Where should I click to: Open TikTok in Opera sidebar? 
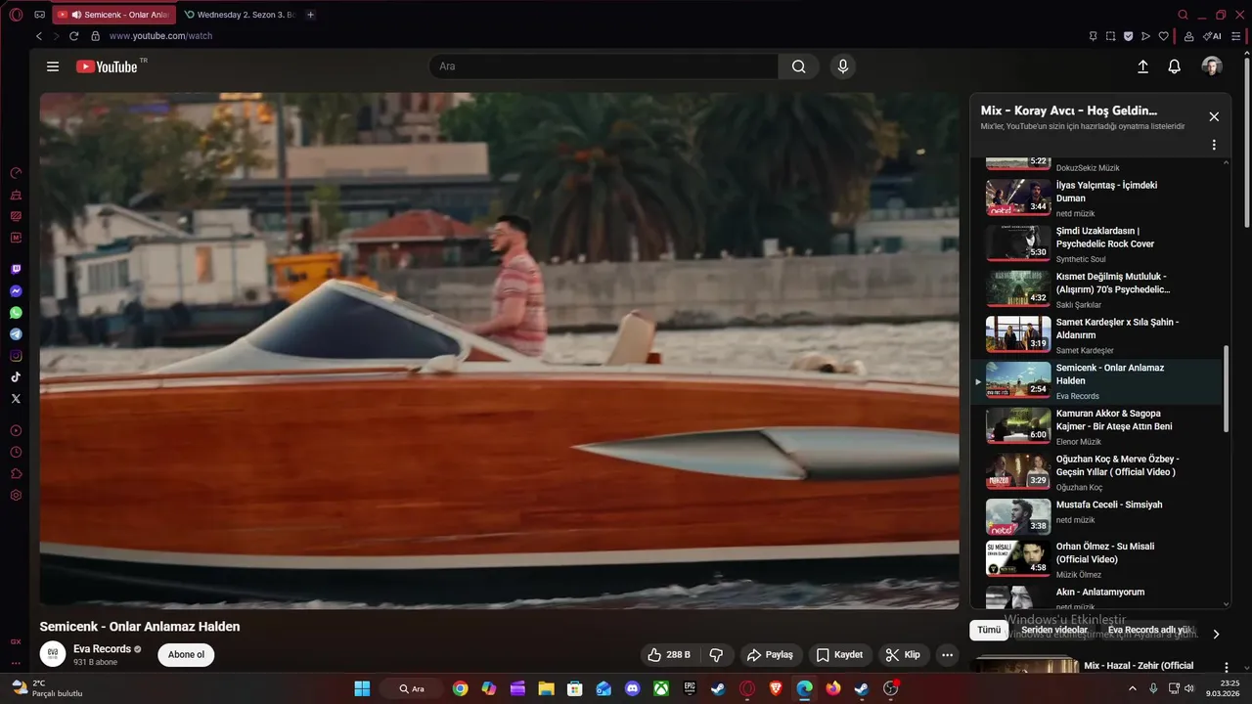pos(16,377)
